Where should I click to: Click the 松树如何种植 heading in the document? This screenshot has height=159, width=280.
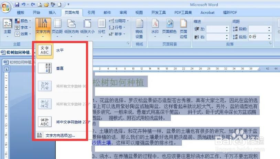[x=118, y=82]
